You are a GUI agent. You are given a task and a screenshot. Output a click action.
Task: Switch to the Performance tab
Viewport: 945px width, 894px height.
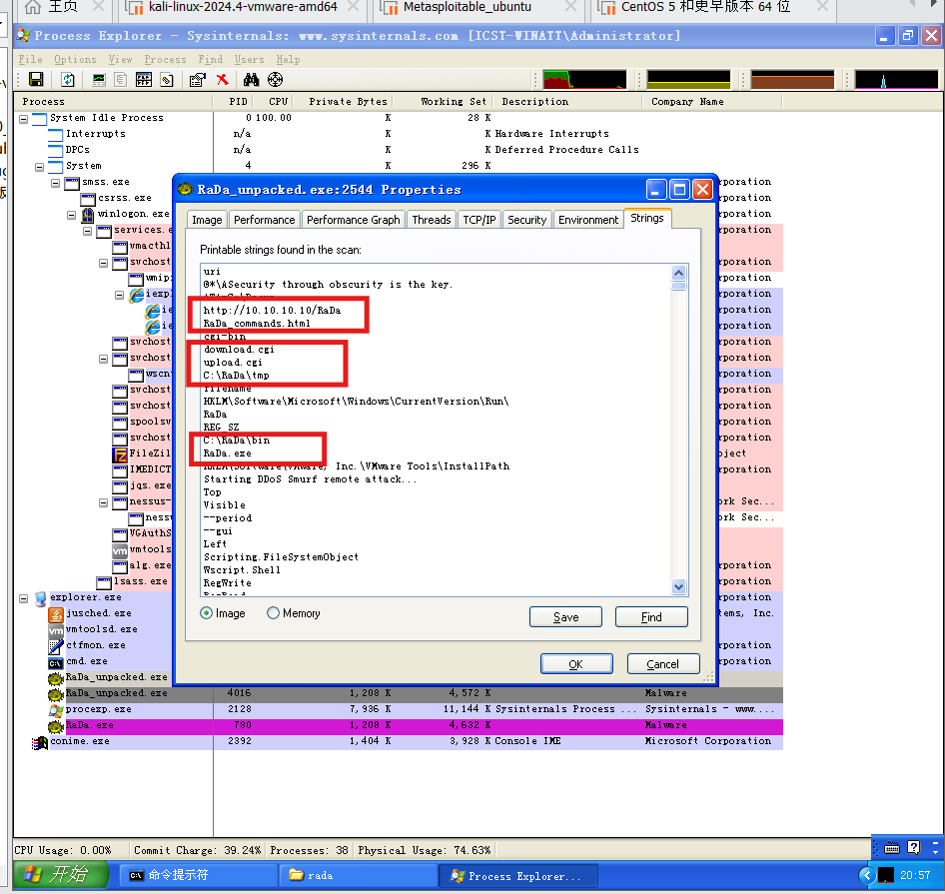coord(264,220)
